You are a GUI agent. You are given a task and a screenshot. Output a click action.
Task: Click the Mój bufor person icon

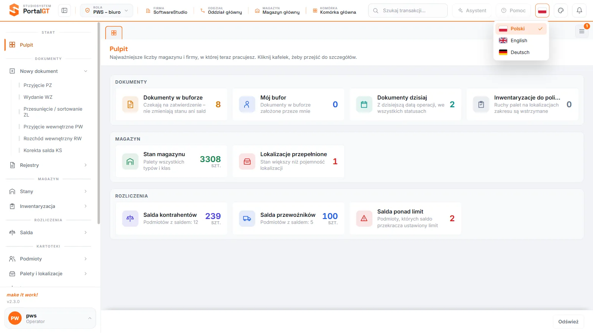point(247,105)
